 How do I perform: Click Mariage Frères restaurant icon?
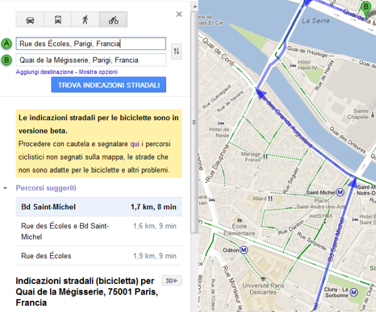pyautogui.click(x=265, y=157)
